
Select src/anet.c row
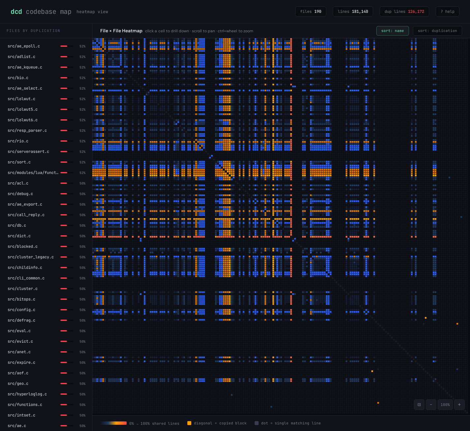point(46,352)
